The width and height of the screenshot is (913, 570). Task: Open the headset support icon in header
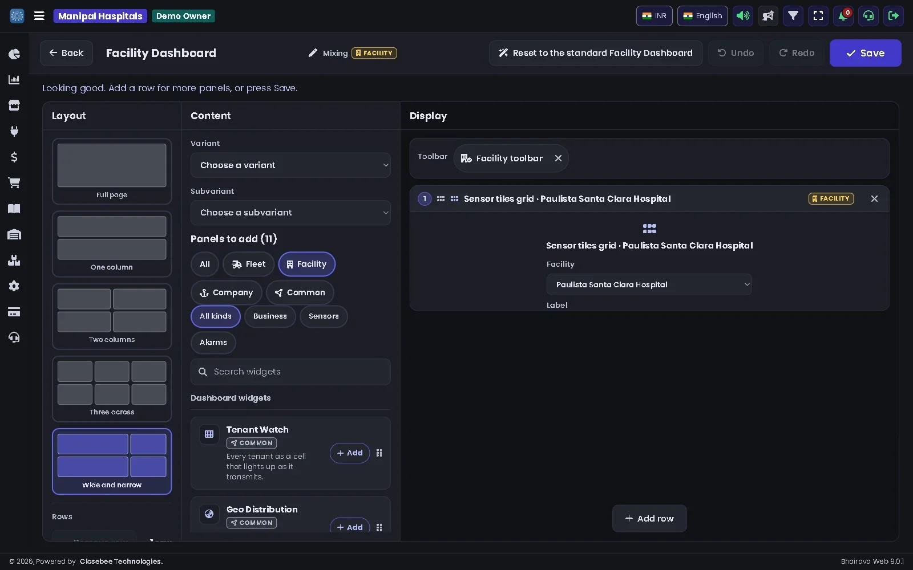[868, 16]
